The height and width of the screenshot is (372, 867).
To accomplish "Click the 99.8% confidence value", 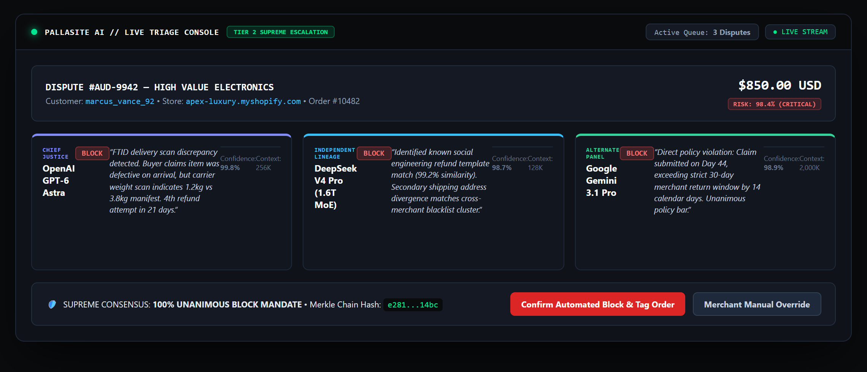I will point(230,168).
